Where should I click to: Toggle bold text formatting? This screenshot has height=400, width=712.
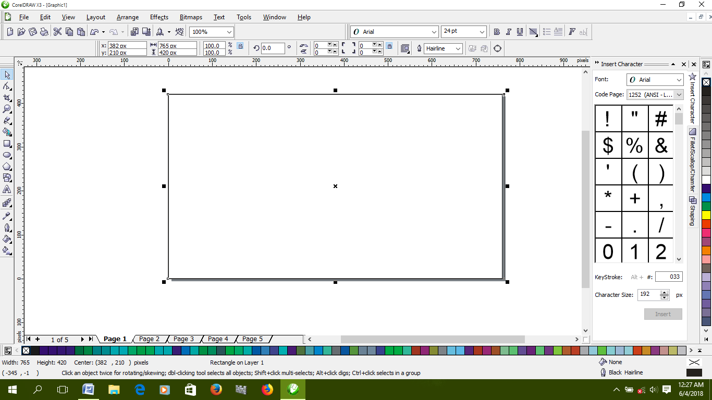click(496, 31)
